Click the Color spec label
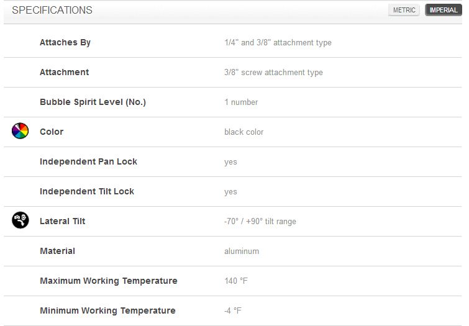Viewport: 469px width, 326px height. (x=52, y=132)
